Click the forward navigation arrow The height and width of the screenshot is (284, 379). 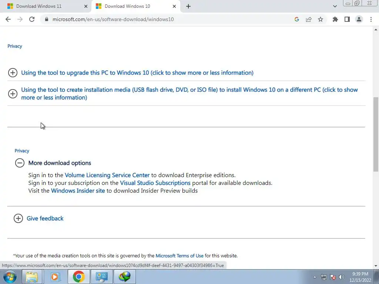tap(20, 19)
